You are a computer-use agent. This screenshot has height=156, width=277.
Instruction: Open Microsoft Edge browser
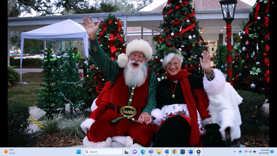click(143, 152)
